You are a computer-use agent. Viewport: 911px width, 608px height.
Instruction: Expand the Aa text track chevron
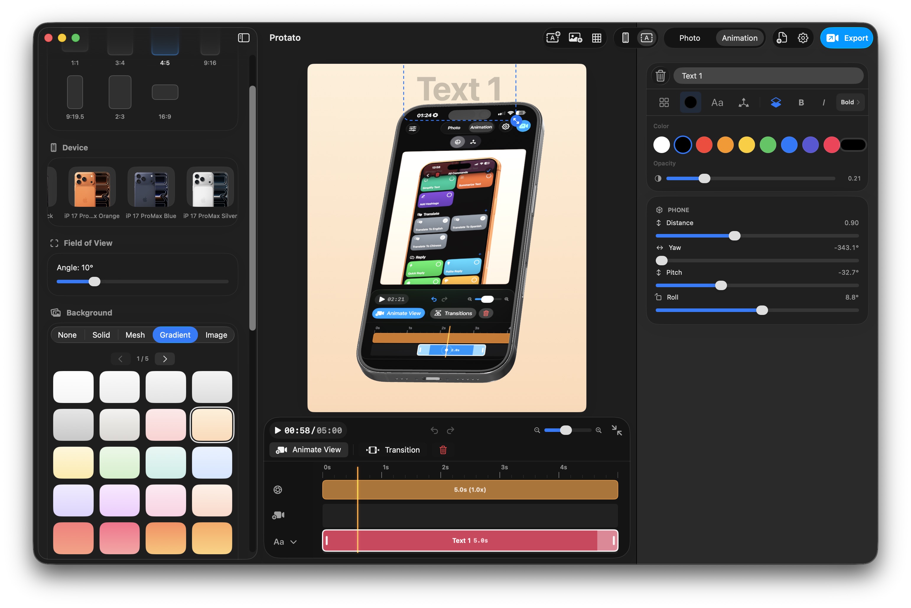click(x=293, y=542)
